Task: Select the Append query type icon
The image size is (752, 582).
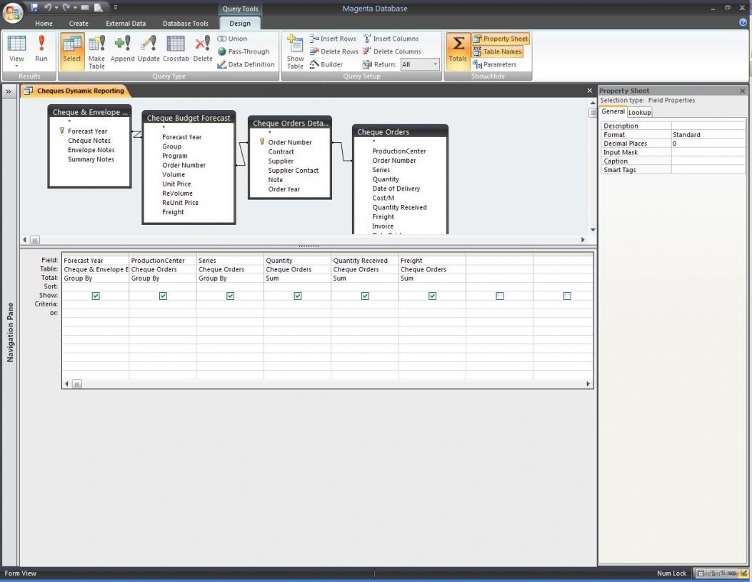Action: pos(122,49)
